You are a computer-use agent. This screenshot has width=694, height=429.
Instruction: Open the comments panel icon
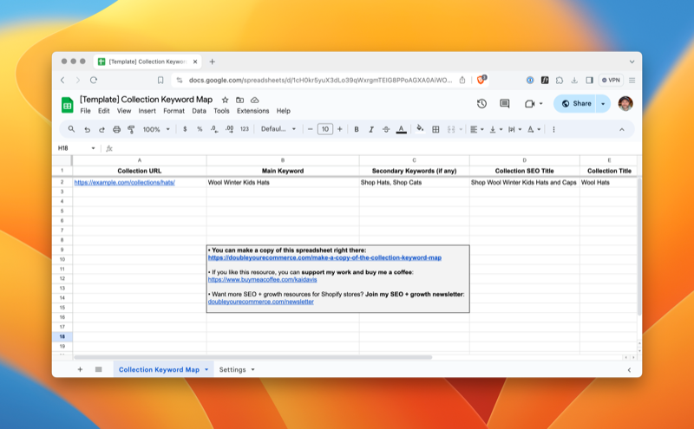tap(504, 104)
